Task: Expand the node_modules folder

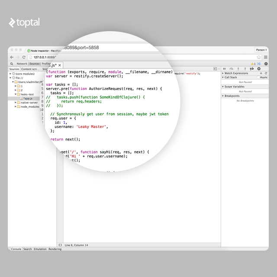Action: click(x=16, y=106)
